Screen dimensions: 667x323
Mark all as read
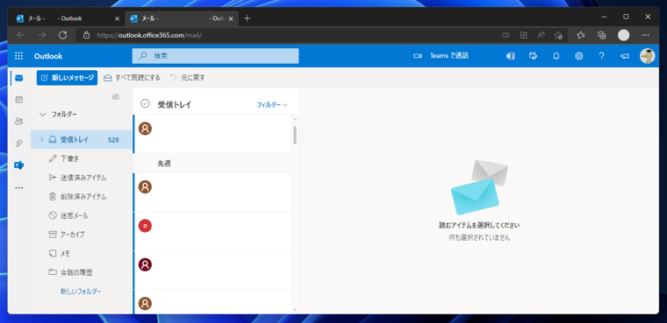click(132, 78)
